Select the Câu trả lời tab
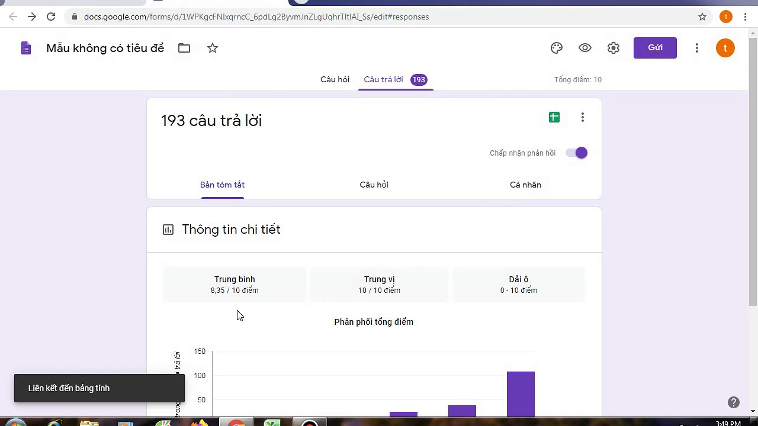The height and width of the screenshot is (426, 758). (x=396, y=79)
